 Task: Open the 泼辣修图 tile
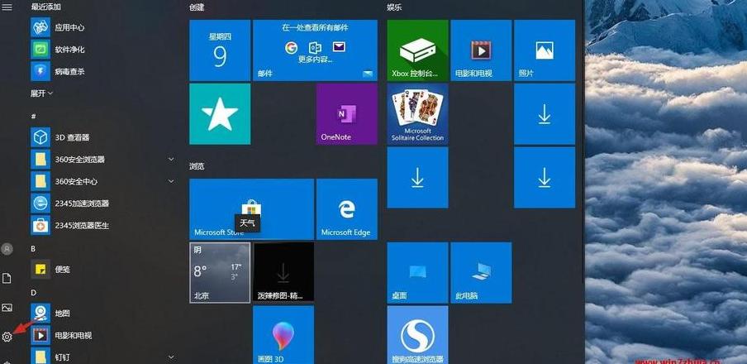click(x=283, y=272)
